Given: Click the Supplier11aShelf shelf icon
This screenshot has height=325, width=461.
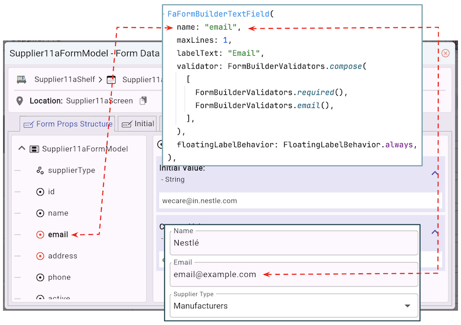Looking at the screenshot, I should [21, 79].
